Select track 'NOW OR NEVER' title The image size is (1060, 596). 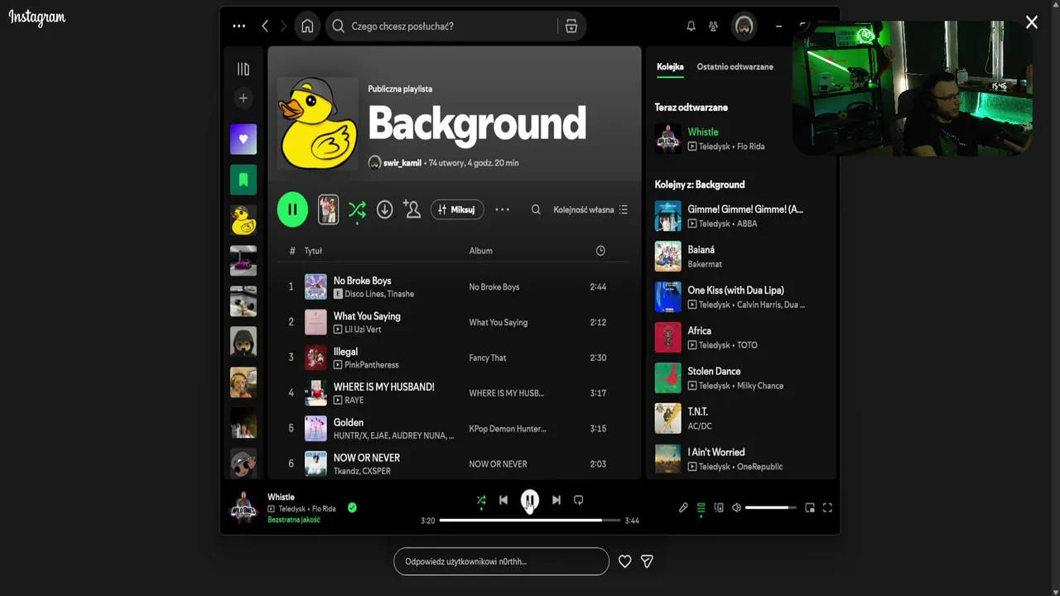click(x=366, y=458)
